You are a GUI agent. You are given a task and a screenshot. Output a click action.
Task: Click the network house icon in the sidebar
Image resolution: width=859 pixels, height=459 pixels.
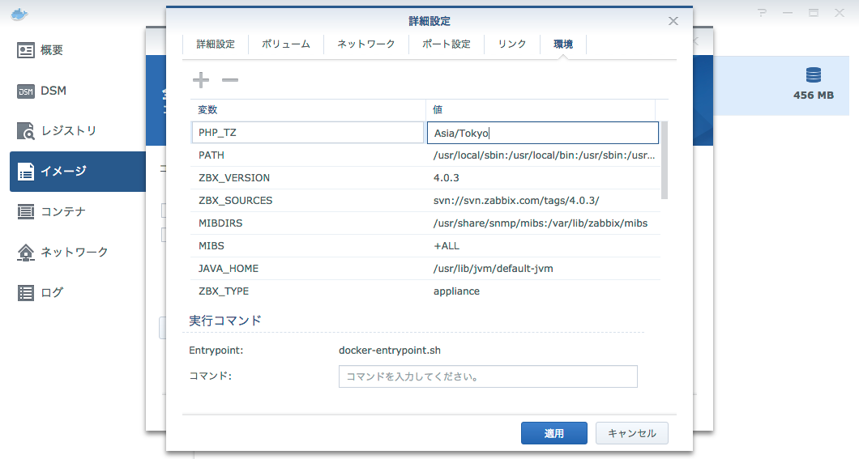26,253
